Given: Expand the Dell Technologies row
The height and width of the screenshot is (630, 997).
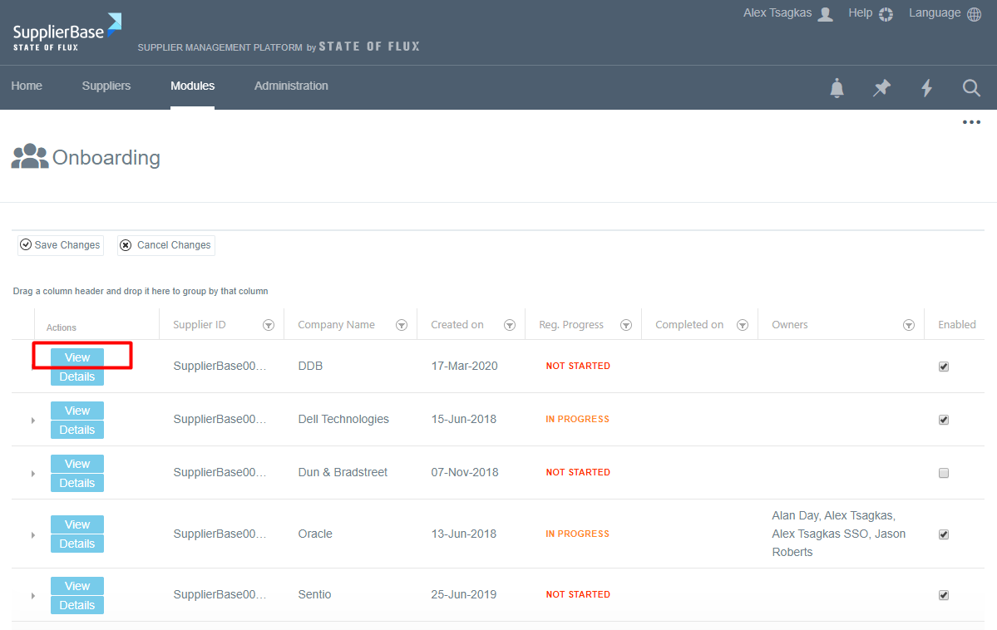Looking at the screenshot, I should tap(33, 421).
